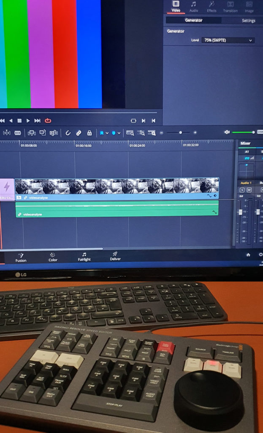Open the Project Manager home icon
Screen dimensions: 263x433
248,255
